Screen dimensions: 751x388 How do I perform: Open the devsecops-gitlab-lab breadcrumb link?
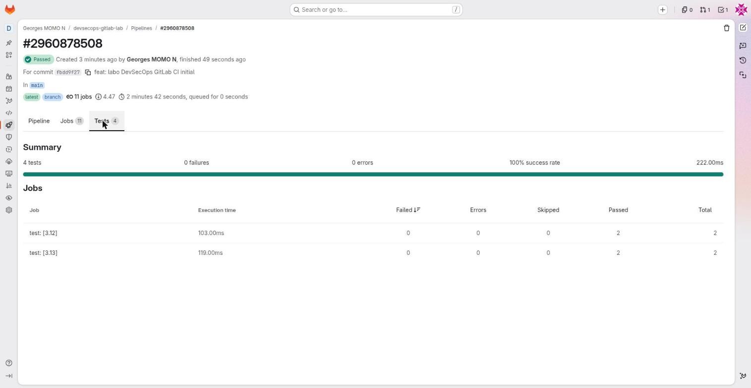98,28
